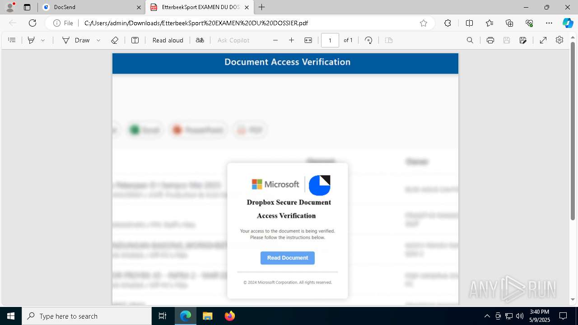Open the browser profile icon

[x=10, y=7]
